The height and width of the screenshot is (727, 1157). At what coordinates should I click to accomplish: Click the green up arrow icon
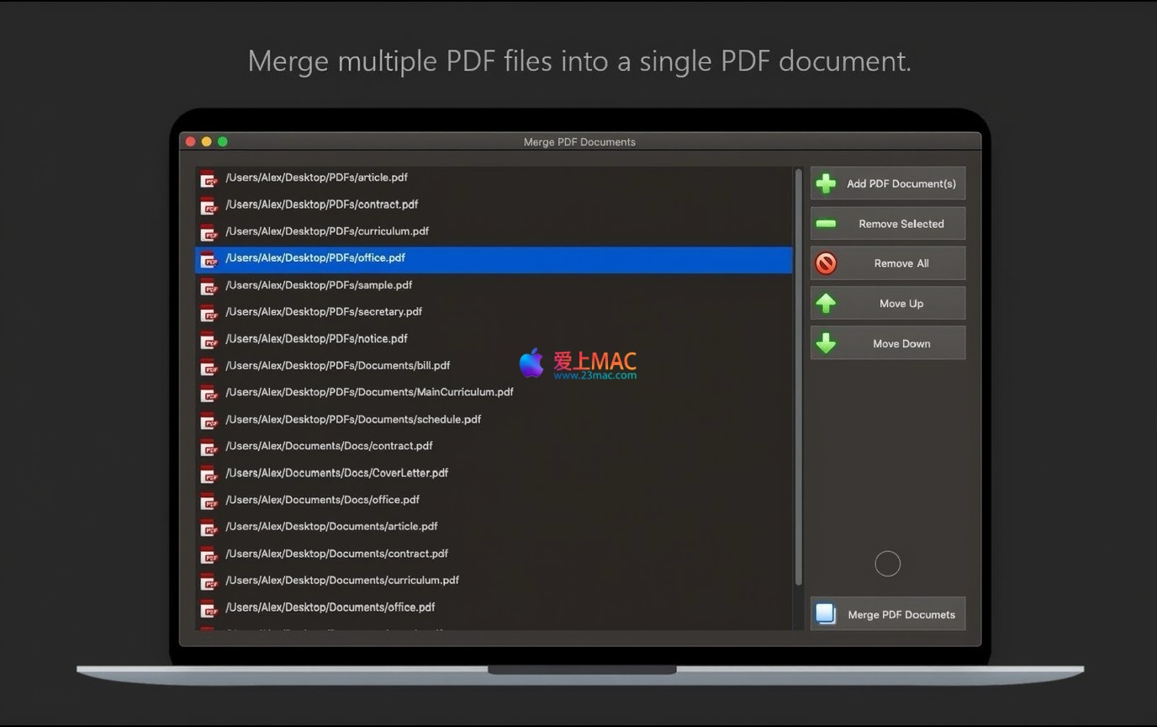pos(827,304)
